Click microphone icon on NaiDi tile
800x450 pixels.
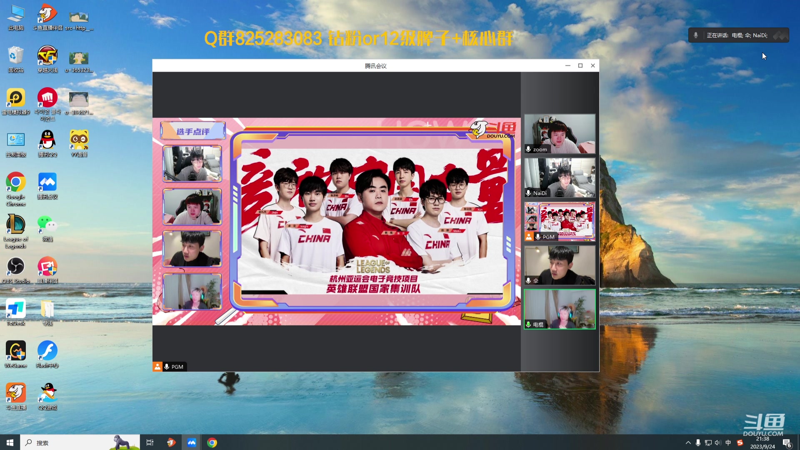point(528,193)
